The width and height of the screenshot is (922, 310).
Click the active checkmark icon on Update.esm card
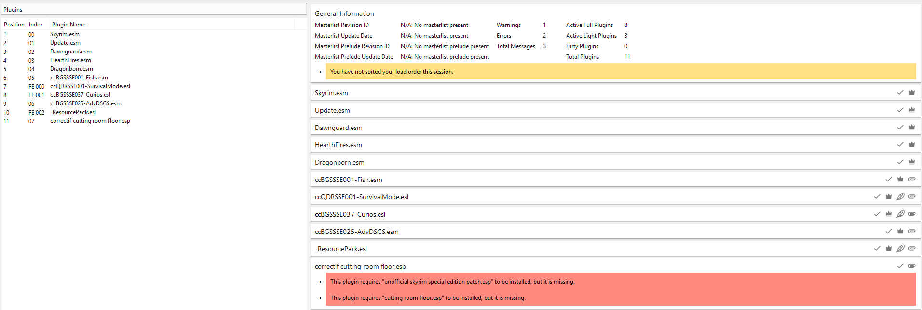[x=900, y=110]
